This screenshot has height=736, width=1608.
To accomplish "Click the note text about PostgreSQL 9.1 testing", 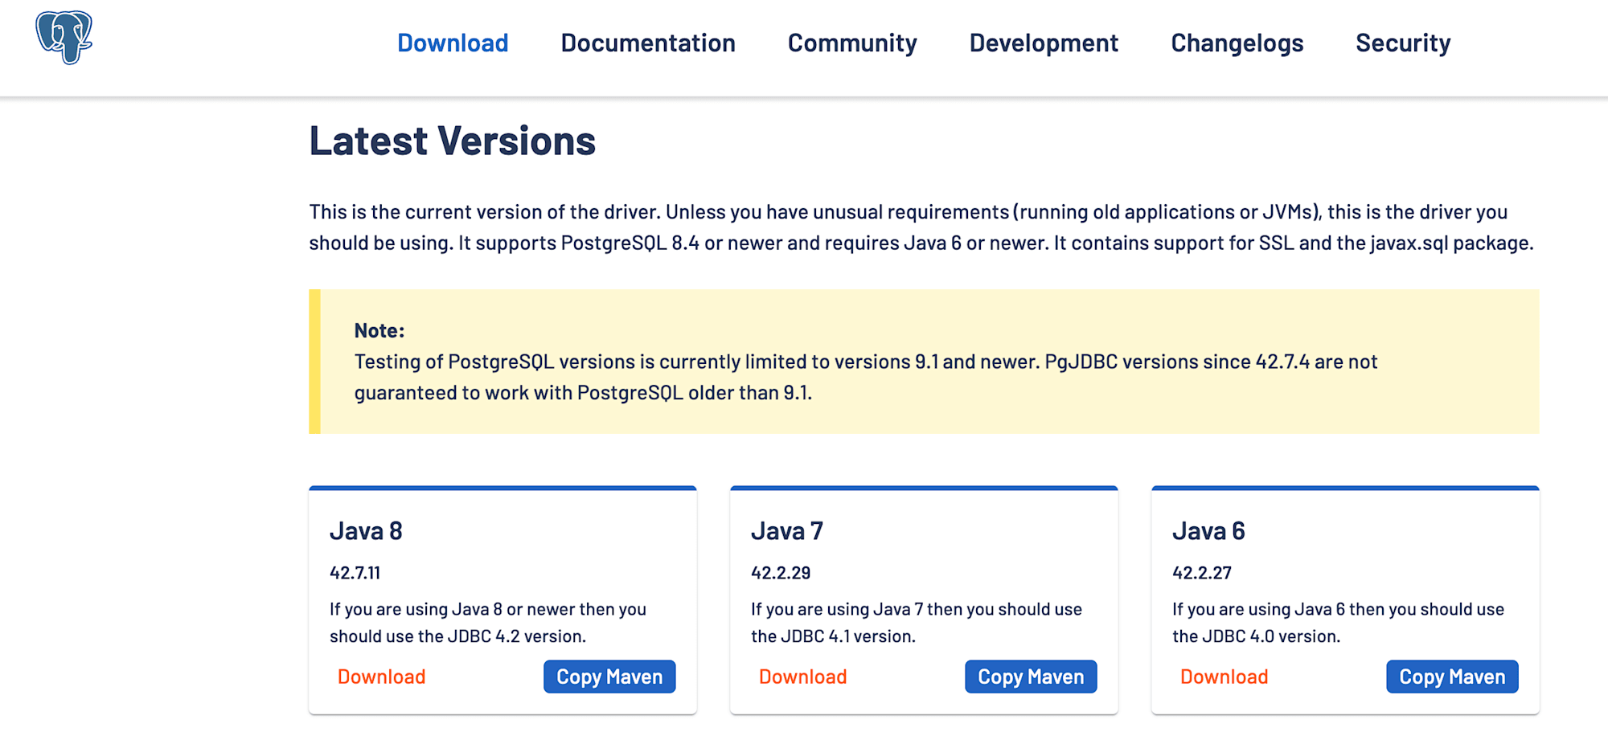I will [866, 377].
